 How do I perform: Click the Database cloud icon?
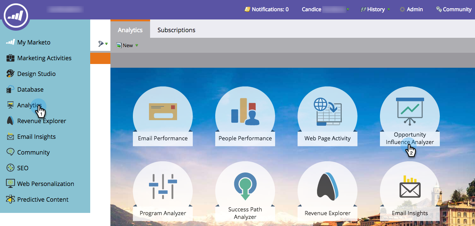click(10, 89)
